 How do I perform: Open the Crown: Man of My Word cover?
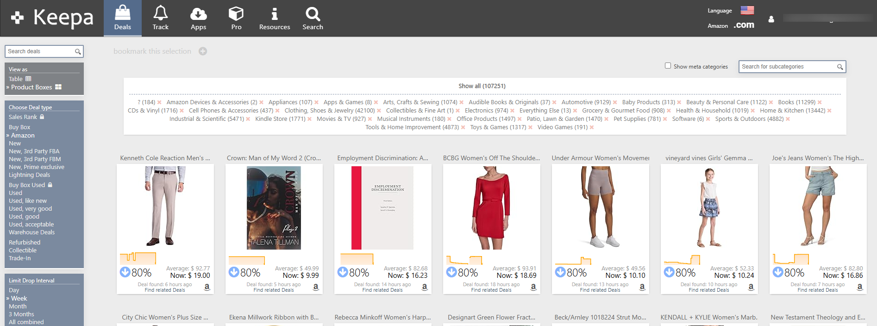274,208
